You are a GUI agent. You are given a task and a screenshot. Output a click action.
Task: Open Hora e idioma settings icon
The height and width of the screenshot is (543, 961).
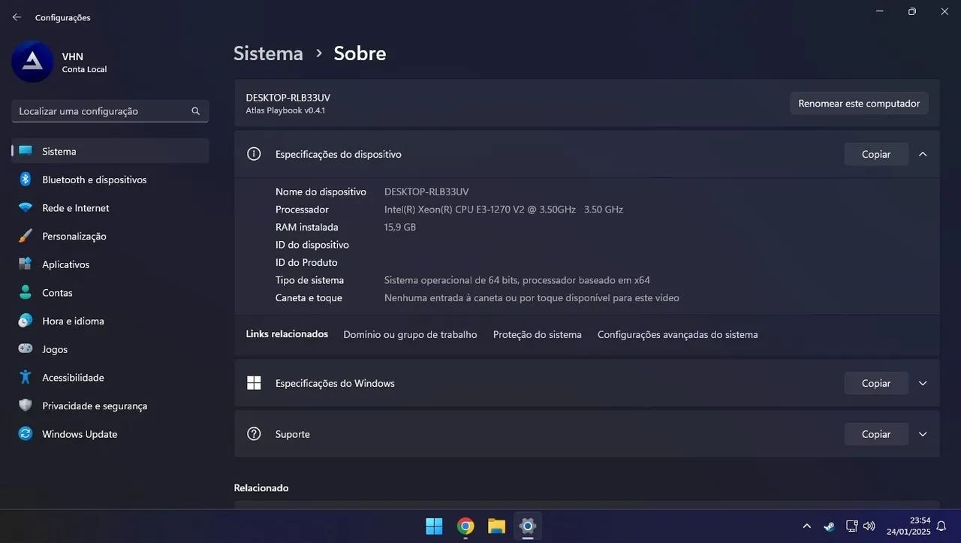(25, 321)
